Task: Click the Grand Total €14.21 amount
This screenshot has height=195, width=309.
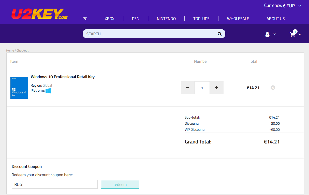Action: tap(272, 142)
